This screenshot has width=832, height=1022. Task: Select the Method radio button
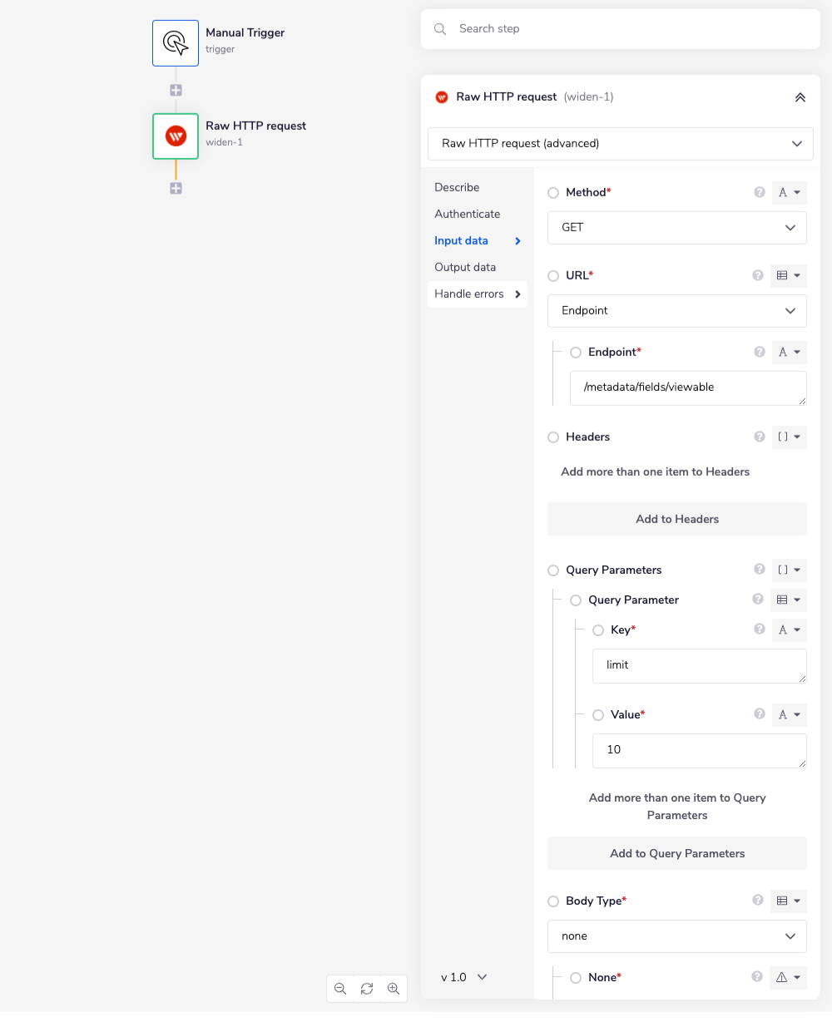point(553,193)
